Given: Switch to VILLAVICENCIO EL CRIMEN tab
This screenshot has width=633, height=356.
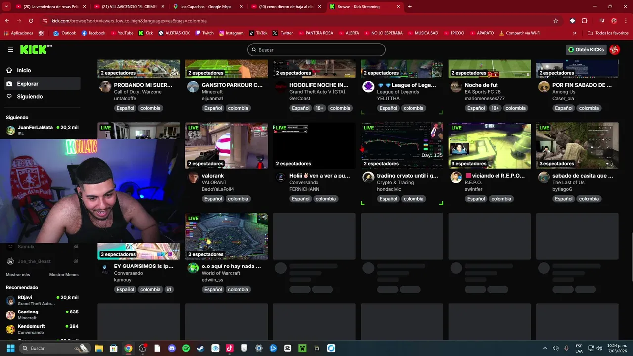Looking at the screenshot, I should (129, 7).
